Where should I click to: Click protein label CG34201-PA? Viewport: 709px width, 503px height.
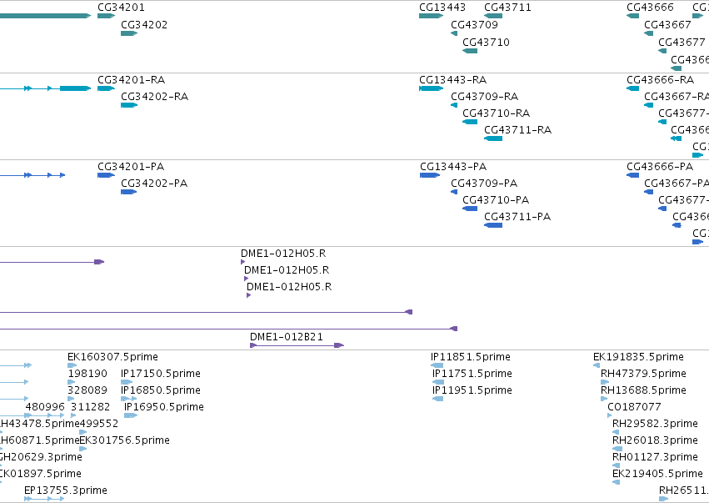click(131, 167)
